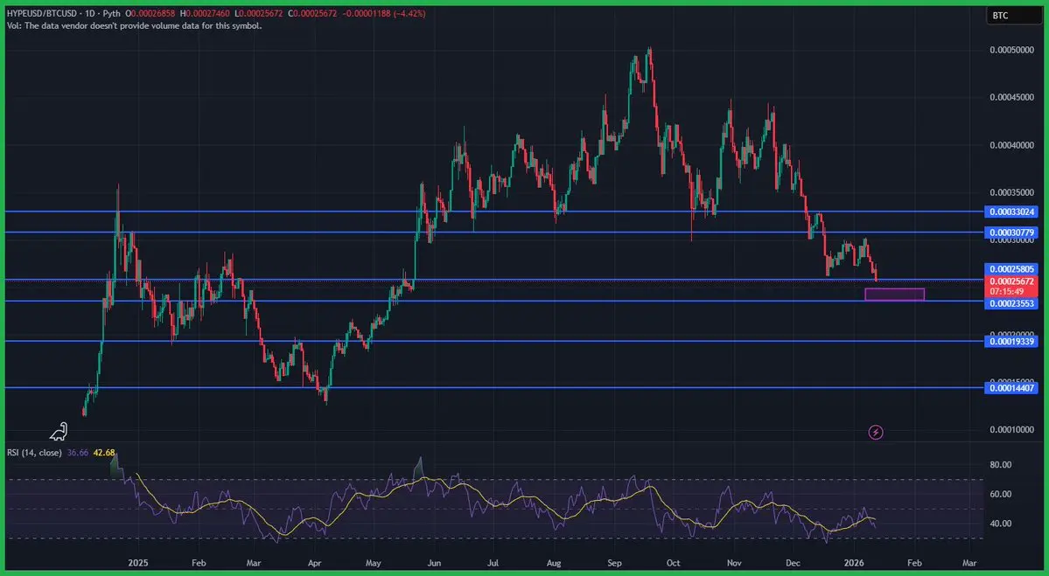The width and height of the screenshot is (1049, 576).
Task: Click the 40.00 RSI scale label
Action: click(1001, 524)
